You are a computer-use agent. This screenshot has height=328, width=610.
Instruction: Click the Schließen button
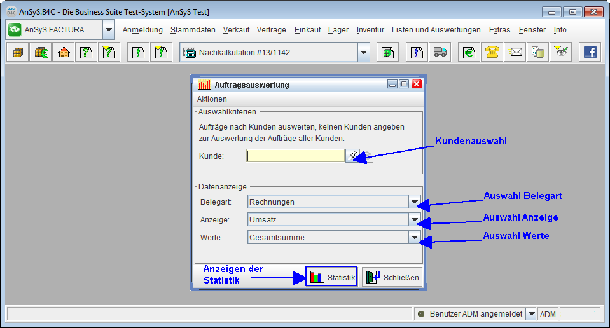392,277
